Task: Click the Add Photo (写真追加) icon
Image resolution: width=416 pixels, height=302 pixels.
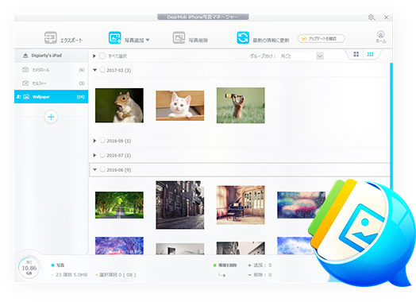Action: click(x=115, y=37)
